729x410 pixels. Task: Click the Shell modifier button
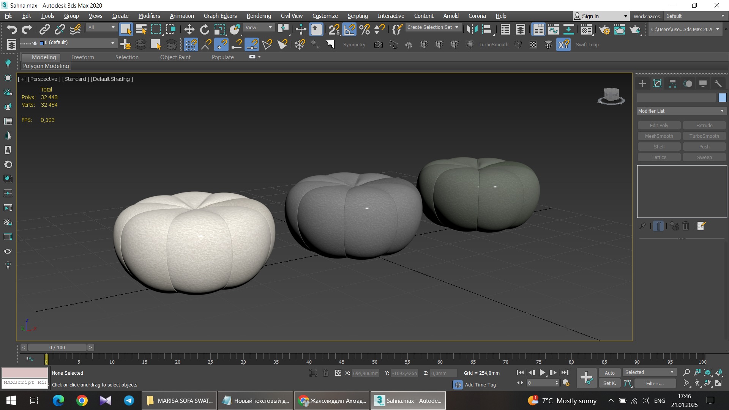coord(659,147)
